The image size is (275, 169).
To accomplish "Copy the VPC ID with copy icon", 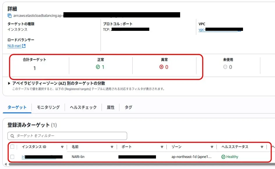I will (239, 30).
